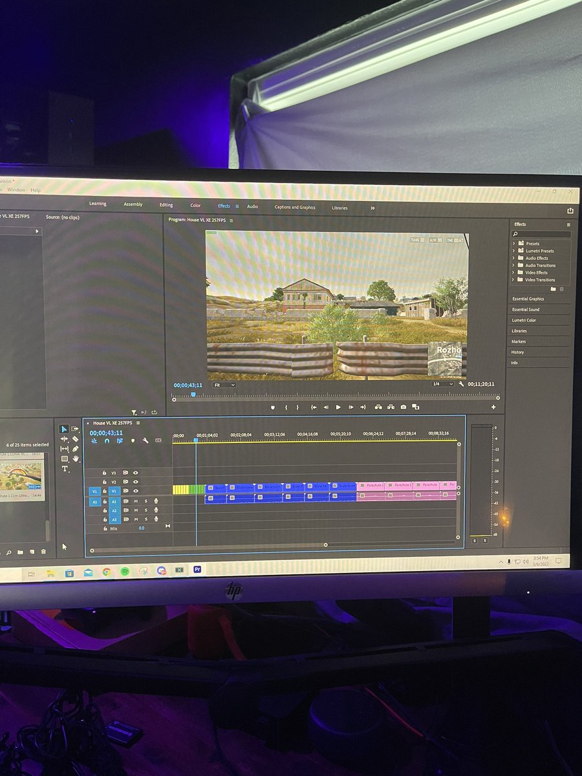Select the Ripple Edit tool
This screenshot has height=776, width=582.
pyautogui.click(x=64, y=438)
